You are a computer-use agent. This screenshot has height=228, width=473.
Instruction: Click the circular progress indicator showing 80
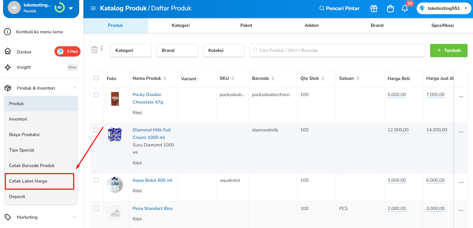(59, 7)
